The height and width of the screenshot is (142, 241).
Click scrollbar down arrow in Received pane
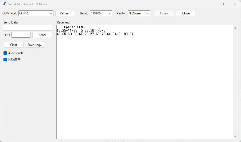[235, 136]
